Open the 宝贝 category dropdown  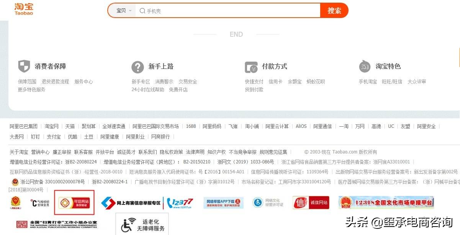coord(122,11)
